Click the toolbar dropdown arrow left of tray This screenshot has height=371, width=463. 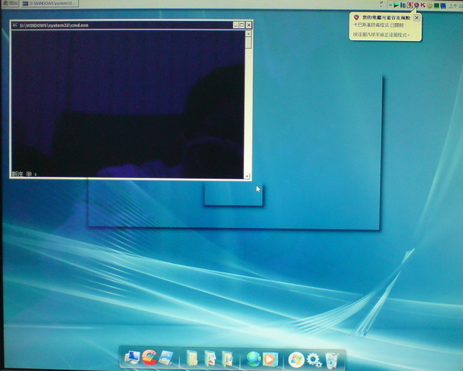point(381,5)
